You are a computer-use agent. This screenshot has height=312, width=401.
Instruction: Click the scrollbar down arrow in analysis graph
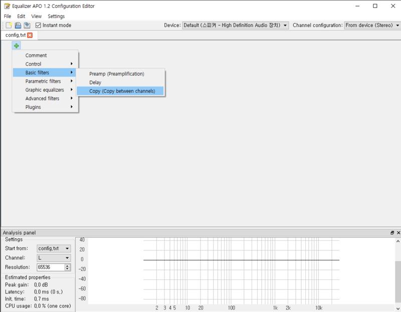[x=398, y=308]
